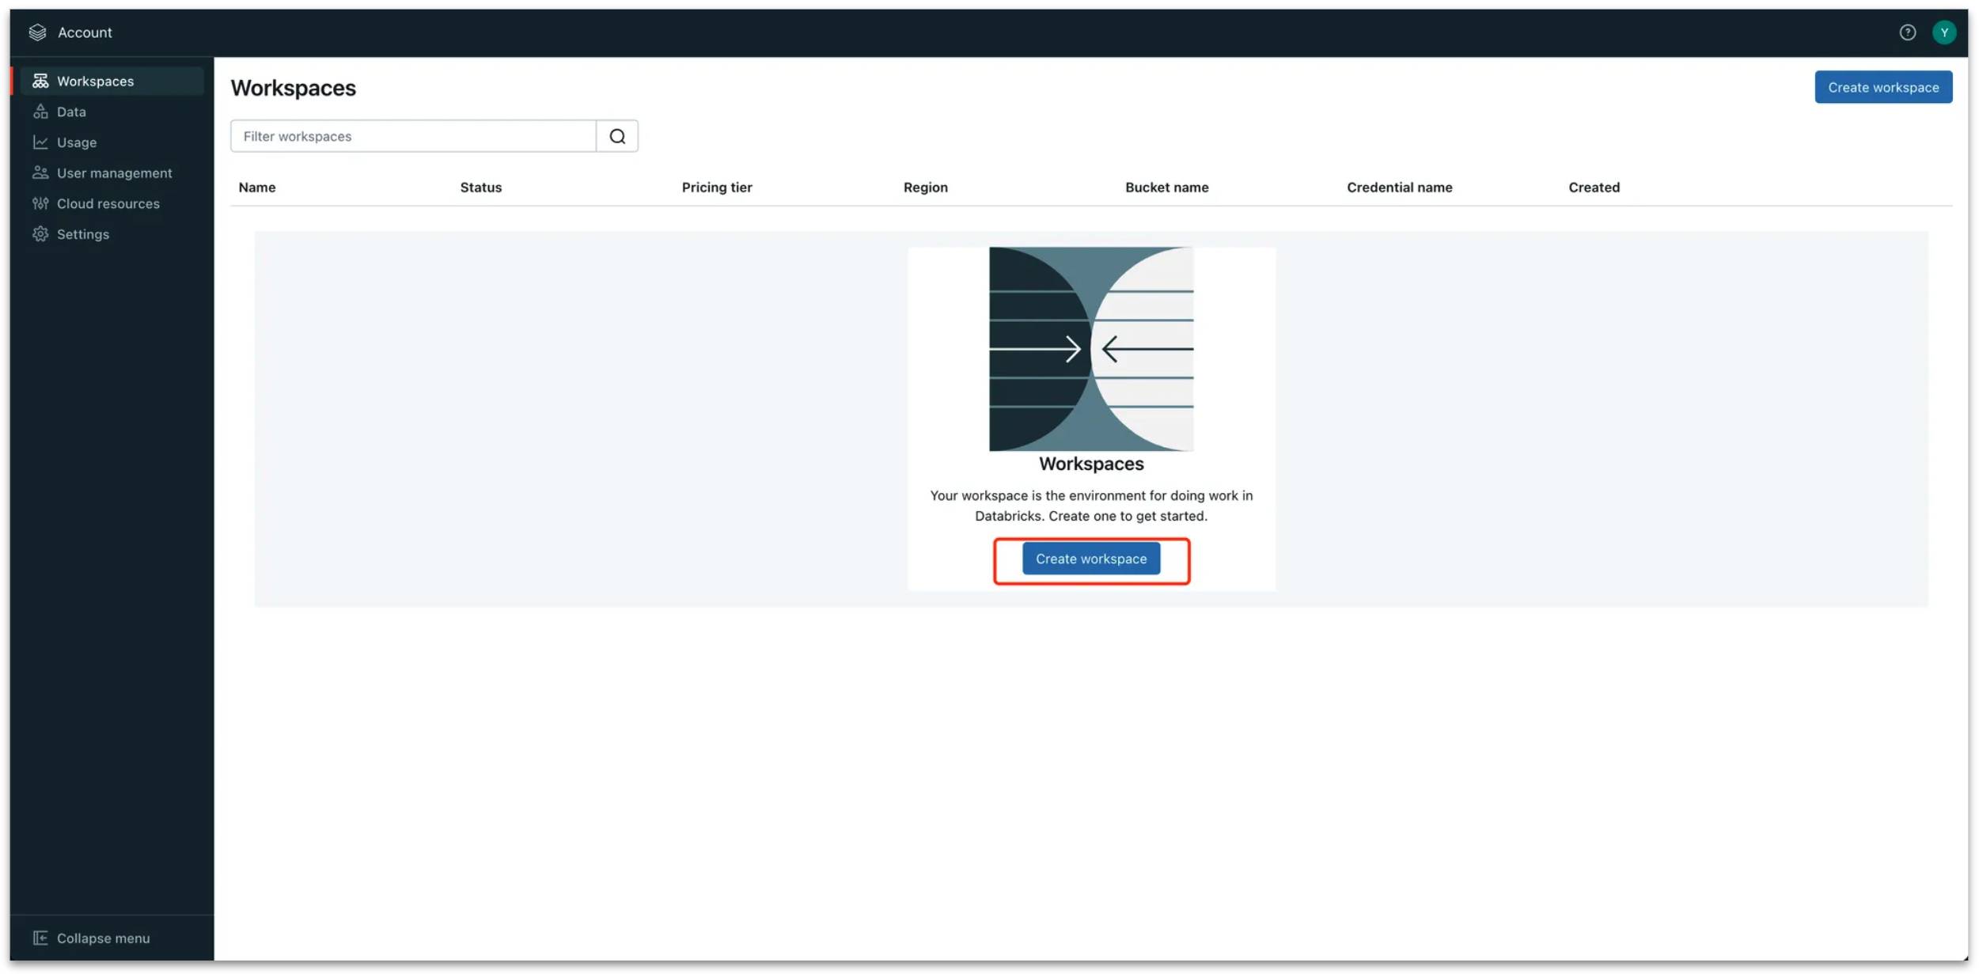The image size is (1979, 974).
Task: Click the Data sidebar icon
Action: [x=40, y=112]
